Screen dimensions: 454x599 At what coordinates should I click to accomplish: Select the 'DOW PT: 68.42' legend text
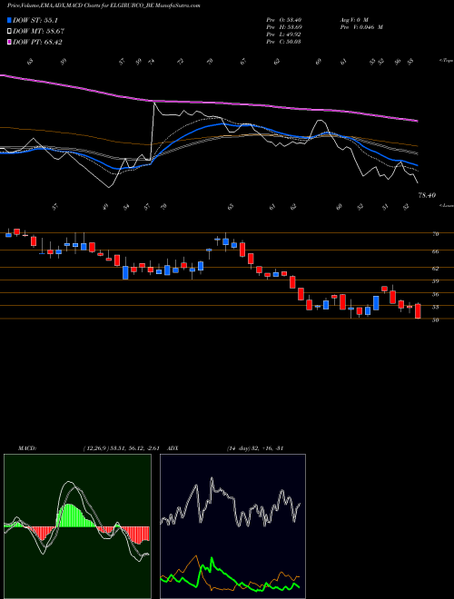tap(37, 42)
